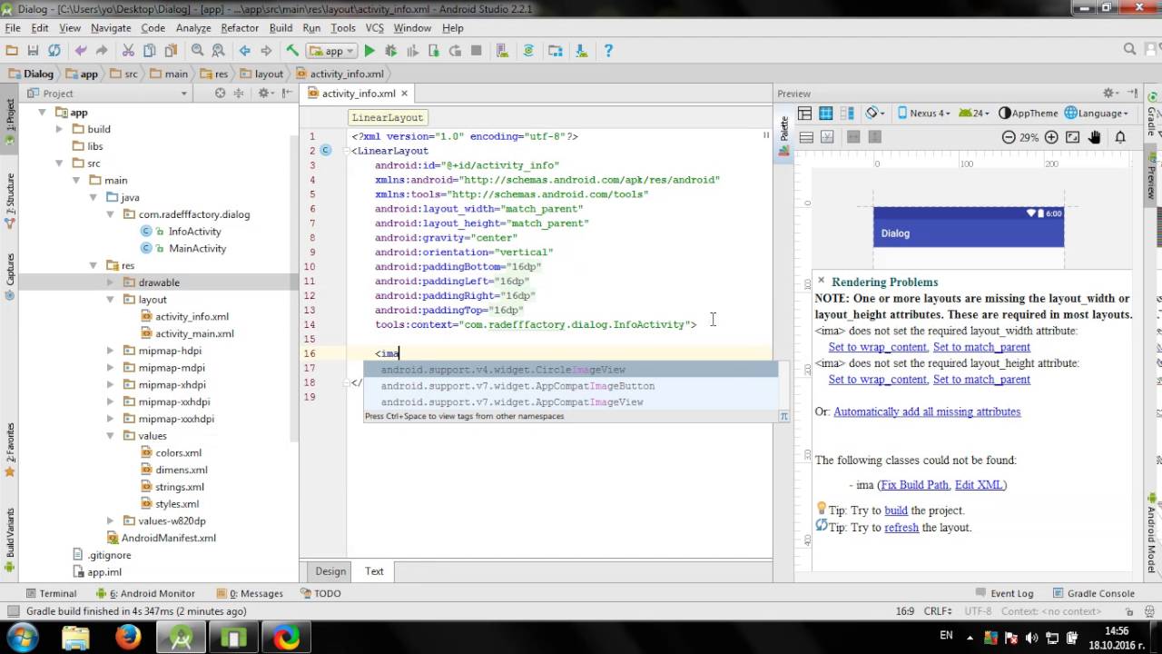
Task: Copy using the toolbar copy icon
Action: click(x=149, y=51)
